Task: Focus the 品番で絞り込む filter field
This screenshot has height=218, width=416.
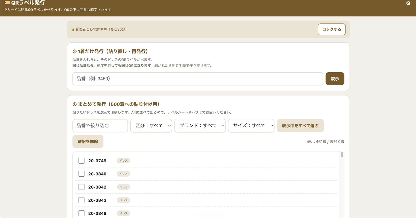Action: coord(100,126)
